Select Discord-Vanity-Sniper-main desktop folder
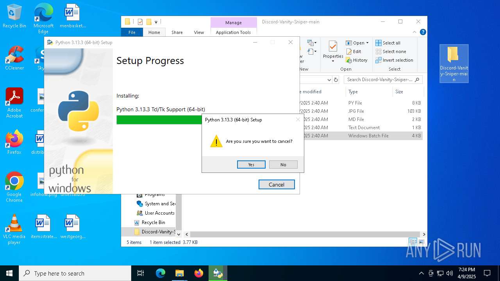The width and height of the screenshot is (500, 281). [454, 64]
